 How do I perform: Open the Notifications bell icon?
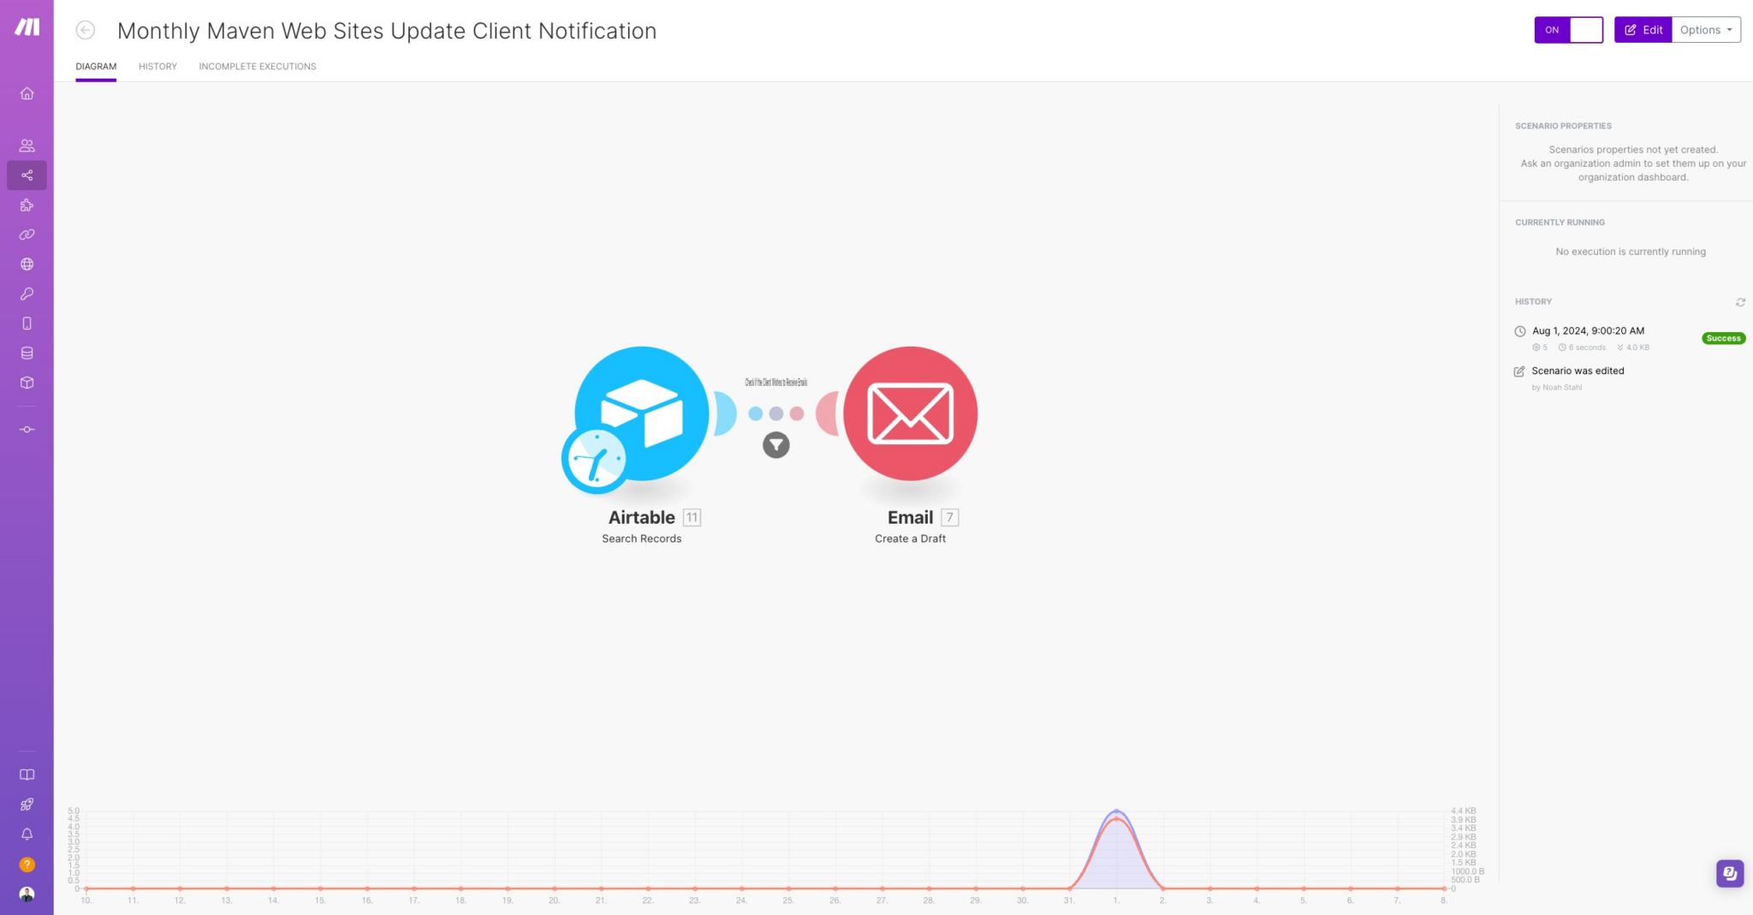coord(27,834)
